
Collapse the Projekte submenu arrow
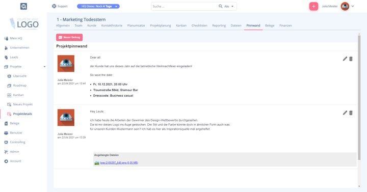click(44, 67)
